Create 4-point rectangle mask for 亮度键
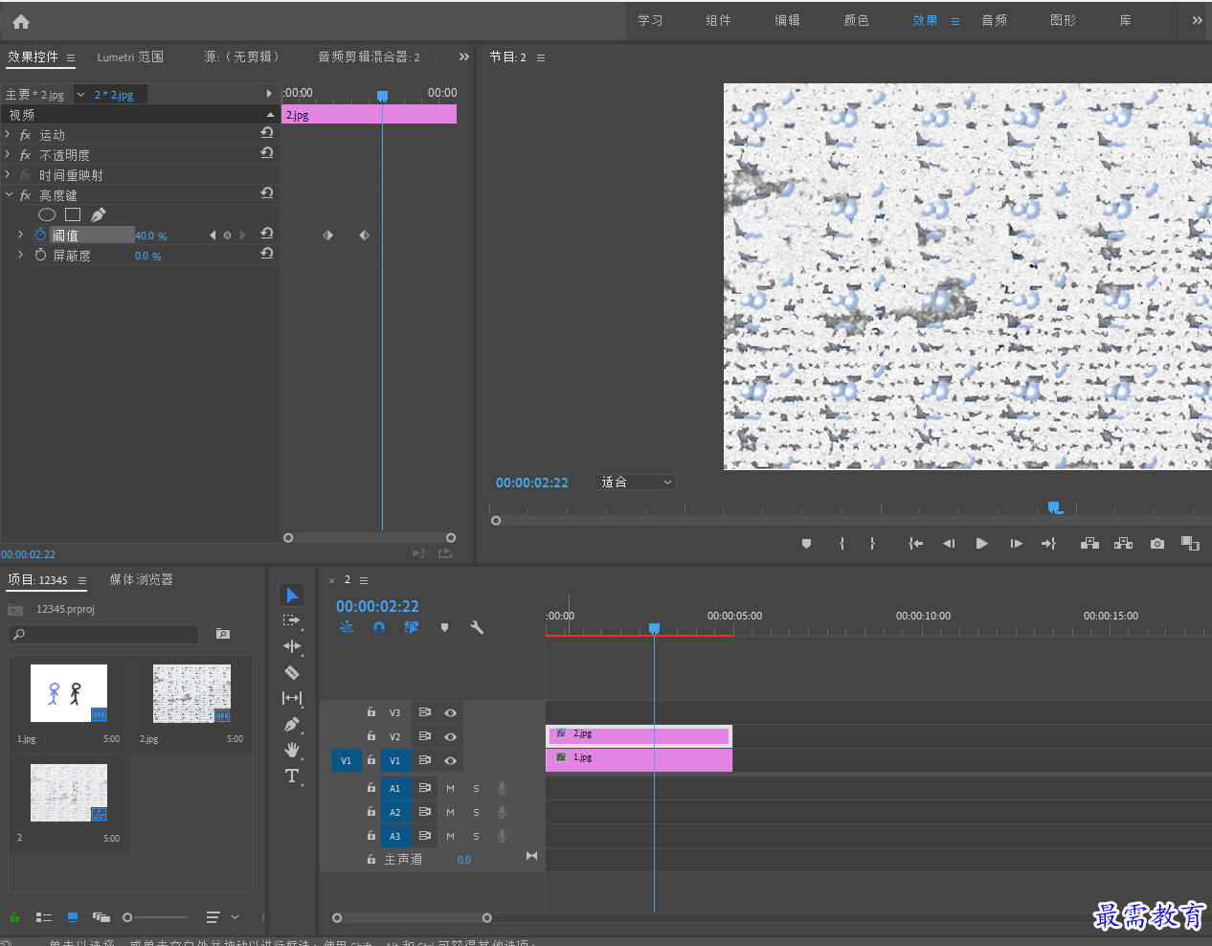 (73, 214)
